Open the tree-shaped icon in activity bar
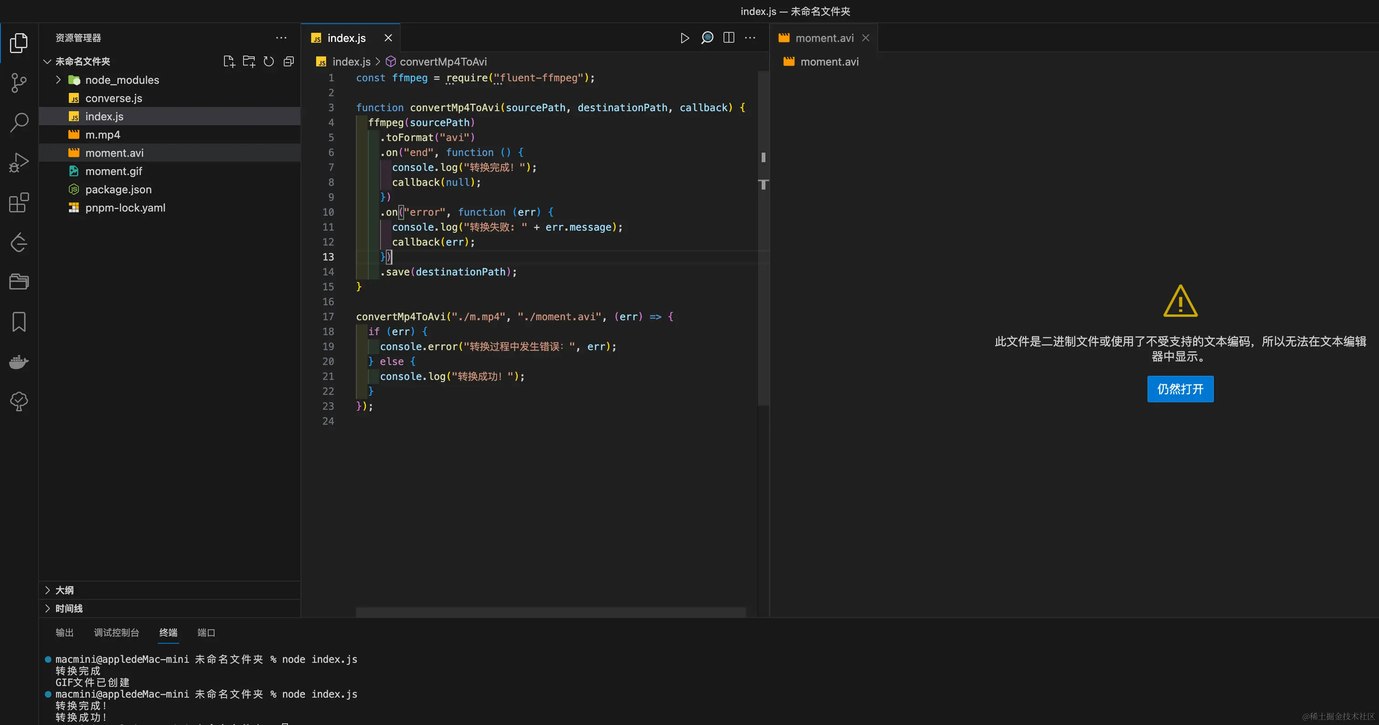Screen dimensions: 1379x725 coord(19,402)
